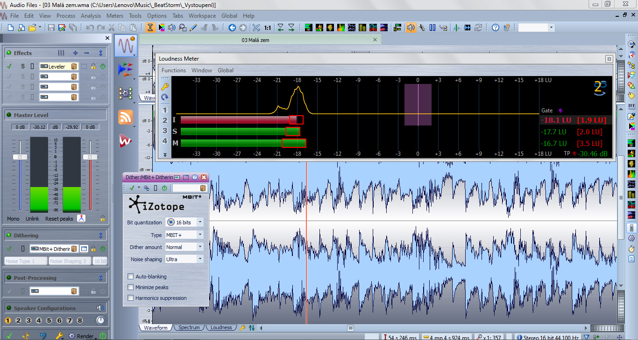Check the Minimize peaks option
Screen dimensions: 638x340
point(131,287)
